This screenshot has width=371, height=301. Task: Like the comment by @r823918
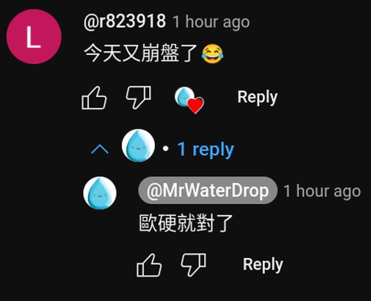coord(94,98)
